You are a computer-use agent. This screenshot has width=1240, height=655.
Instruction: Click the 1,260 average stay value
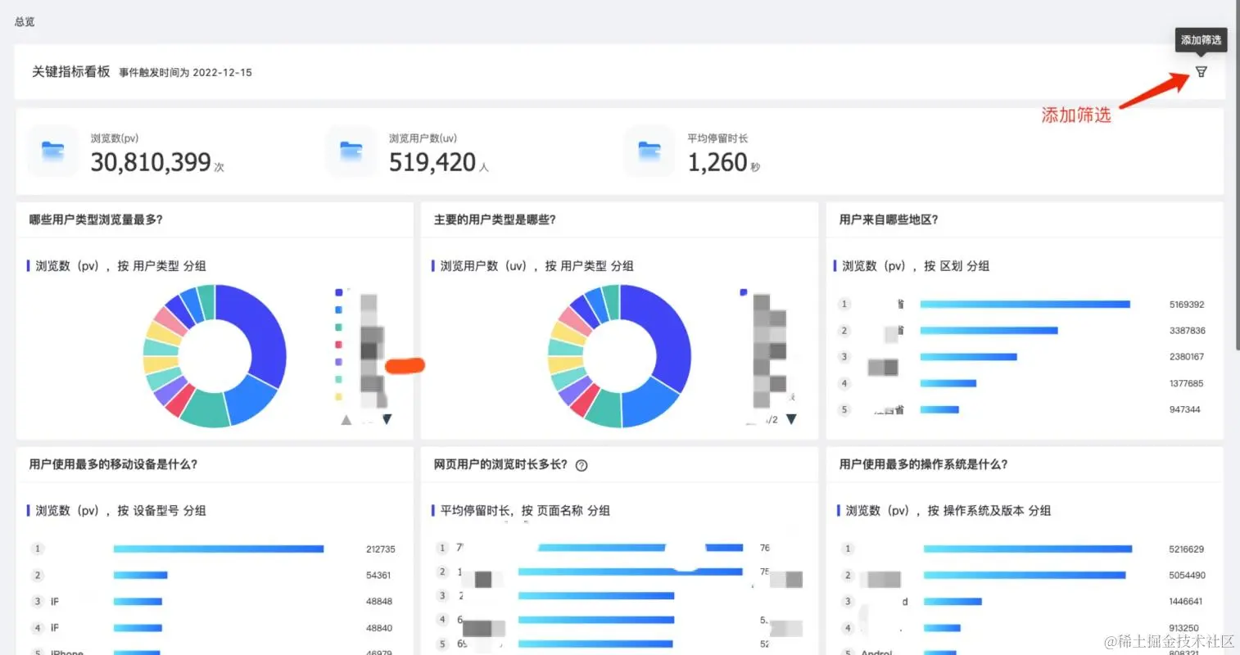click(717, 162)
